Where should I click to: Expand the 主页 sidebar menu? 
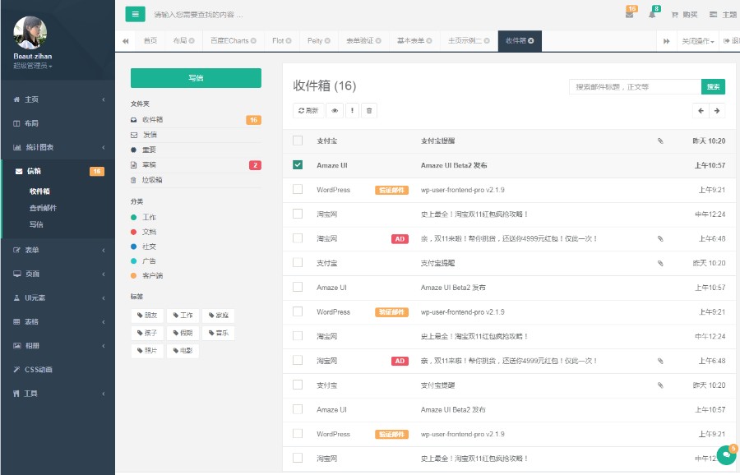58,99
